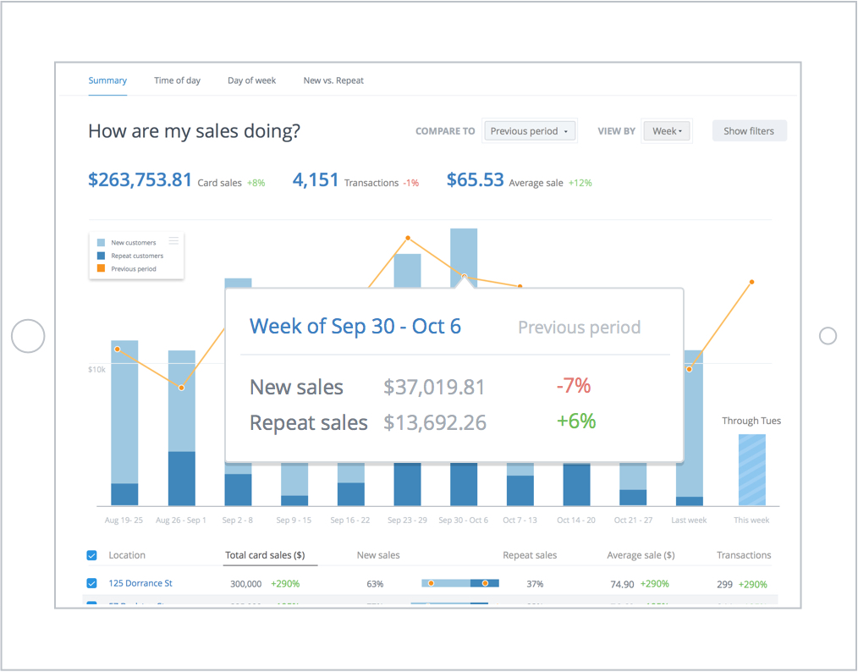This screenshot has width=858, height=672.
Task: Open the chart legend menu via hamburger icon
Action: 173,240
